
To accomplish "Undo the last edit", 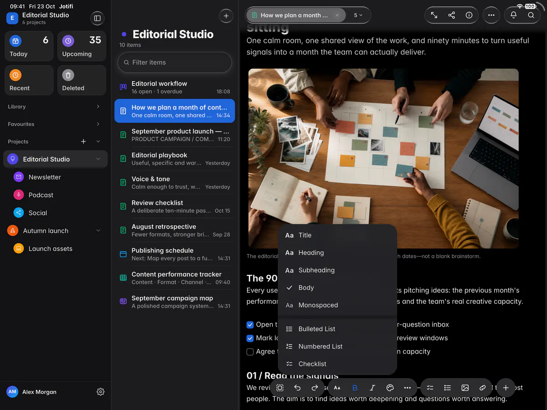I will [x=297, y=388].
